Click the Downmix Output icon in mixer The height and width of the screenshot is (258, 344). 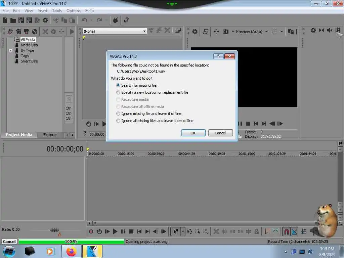coord(321,30)
